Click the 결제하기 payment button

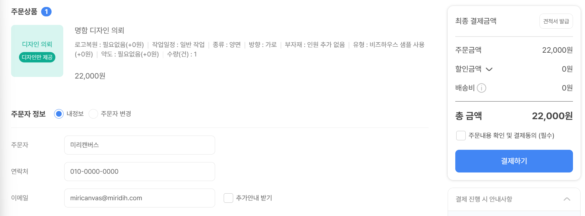click(x=514, y=161)
